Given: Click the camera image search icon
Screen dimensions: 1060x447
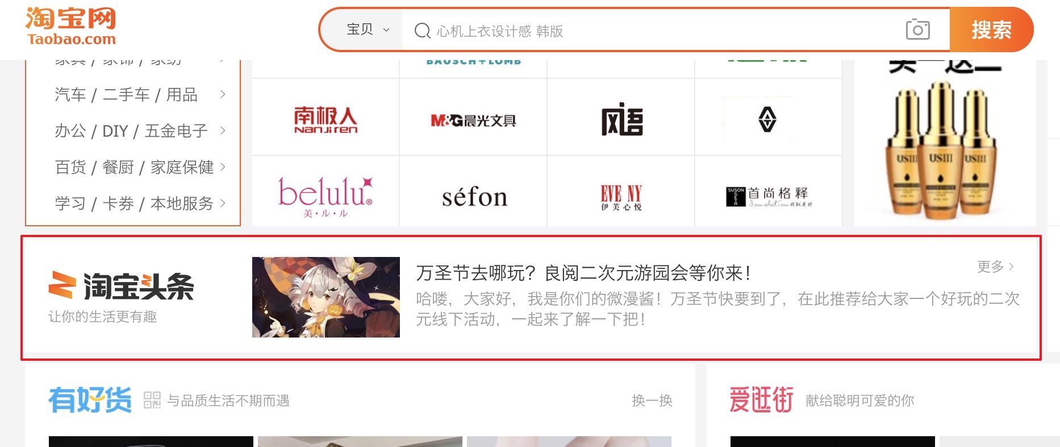Looking at the screenshot, I should pyautogui.click(x=917, y=29).
